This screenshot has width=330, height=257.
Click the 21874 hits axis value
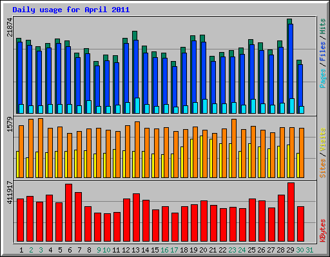point(10,27)
